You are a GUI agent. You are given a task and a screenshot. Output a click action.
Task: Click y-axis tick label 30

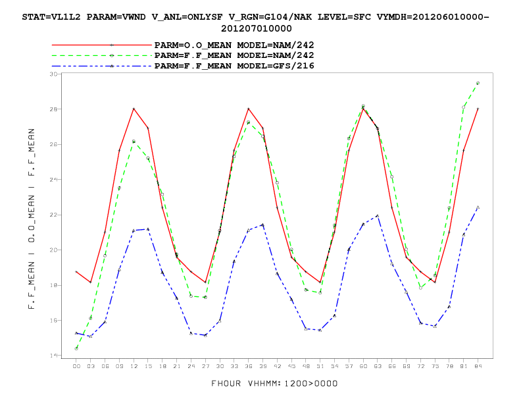pyautogui.click(x=53, y=74)
